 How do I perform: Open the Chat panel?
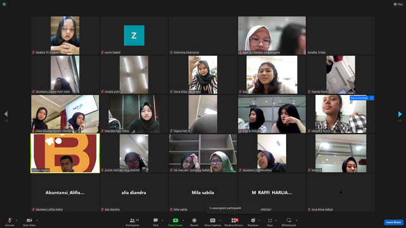point(155,222)
